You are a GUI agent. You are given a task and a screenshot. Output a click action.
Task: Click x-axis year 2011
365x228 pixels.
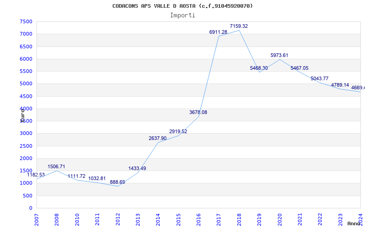tap(97, 219)
